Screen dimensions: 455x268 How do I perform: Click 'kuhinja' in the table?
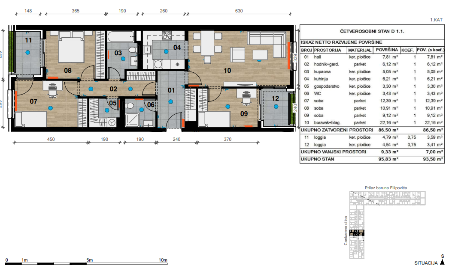point(321,79)
